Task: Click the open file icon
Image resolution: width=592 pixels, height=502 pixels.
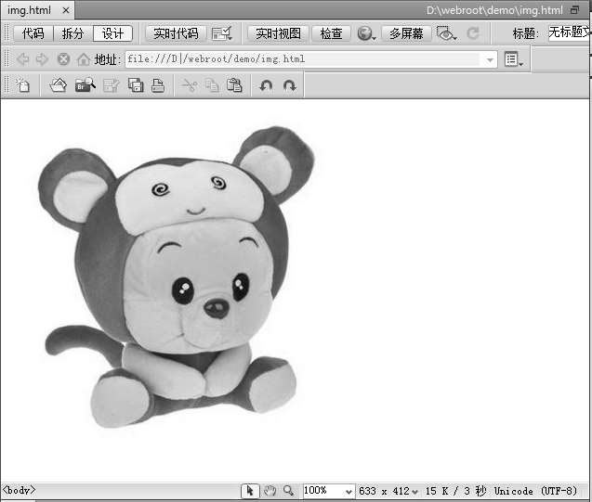Action: pos(58,85)
